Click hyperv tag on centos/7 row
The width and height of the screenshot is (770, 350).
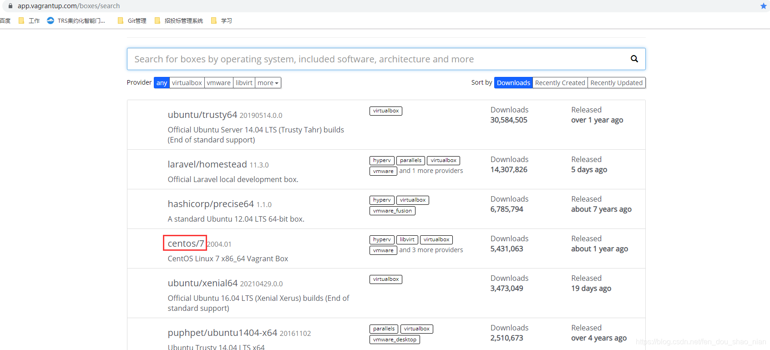(x=382, y=239)
